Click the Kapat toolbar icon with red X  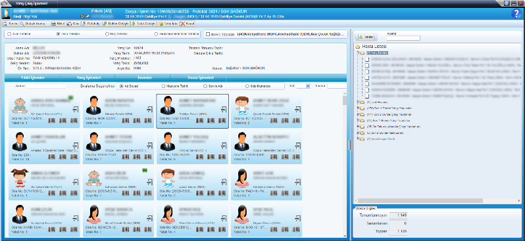coord(187,24)
